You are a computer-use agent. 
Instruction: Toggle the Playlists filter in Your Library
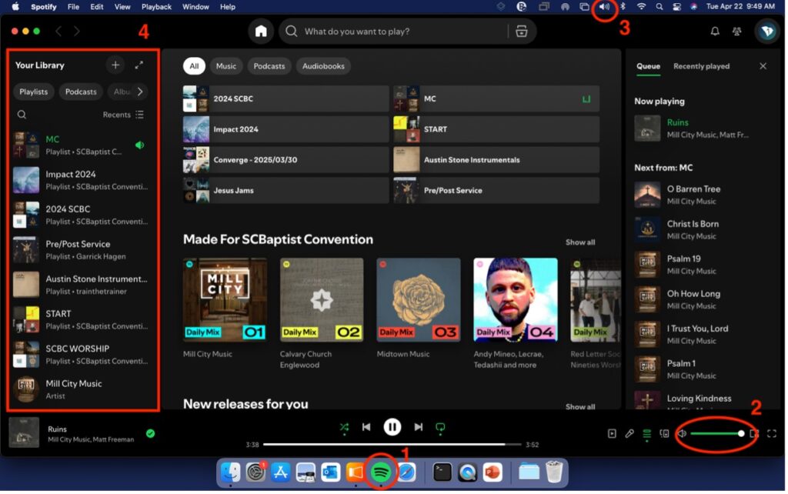click(x=34, y=92)
